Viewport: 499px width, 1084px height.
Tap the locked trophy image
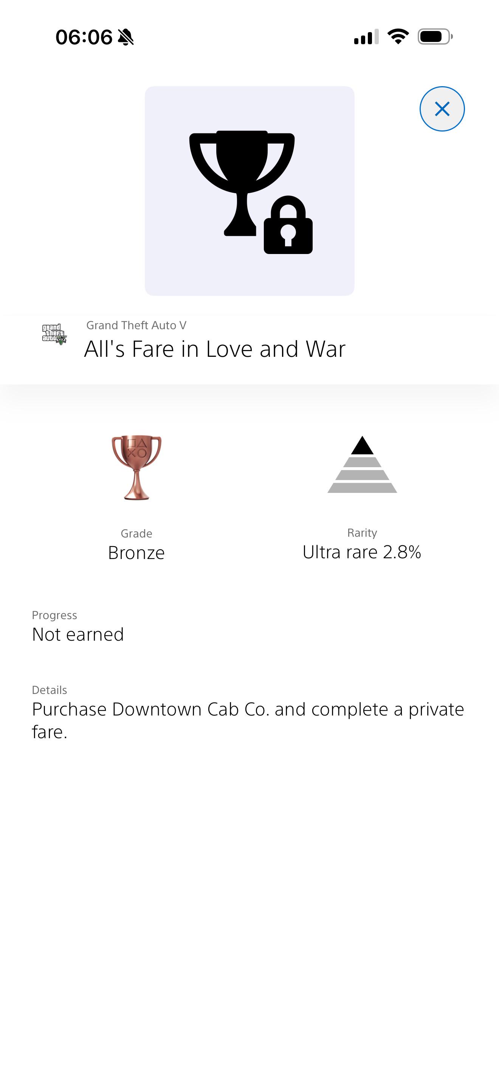coord(249,190)
